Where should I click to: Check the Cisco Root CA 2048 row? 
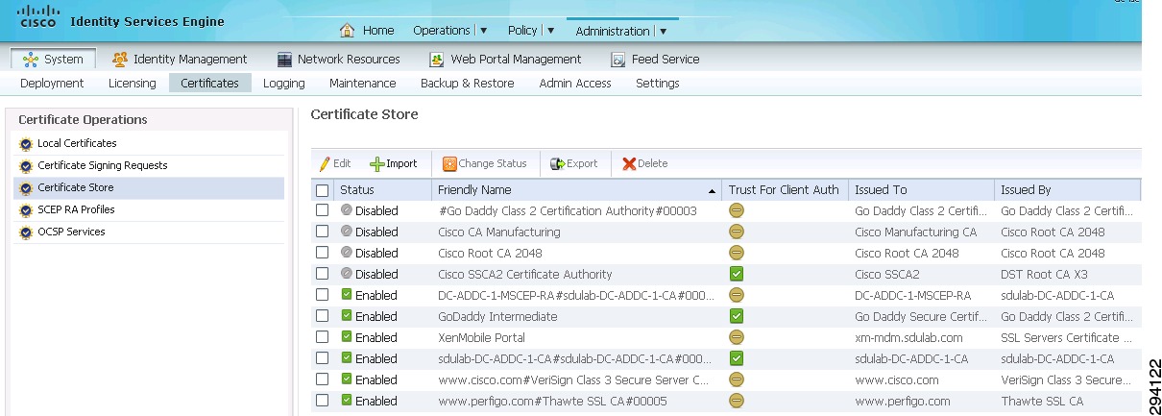tap(323, 253)
